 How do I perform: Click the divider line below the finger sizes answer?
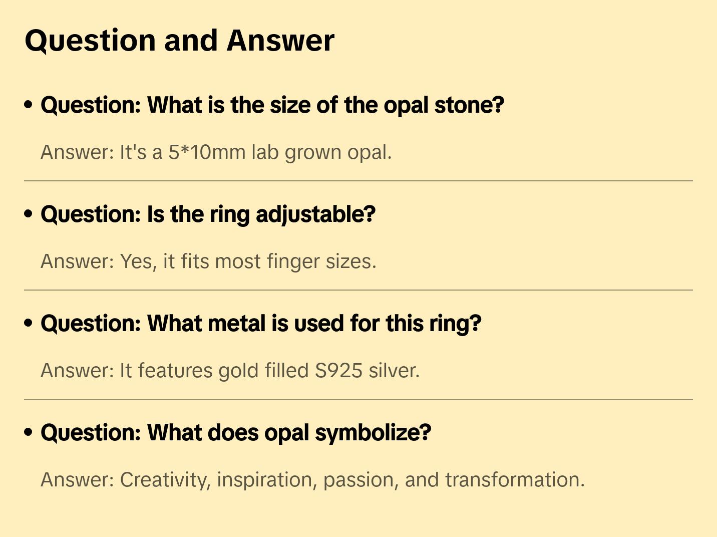click(358, 290)
